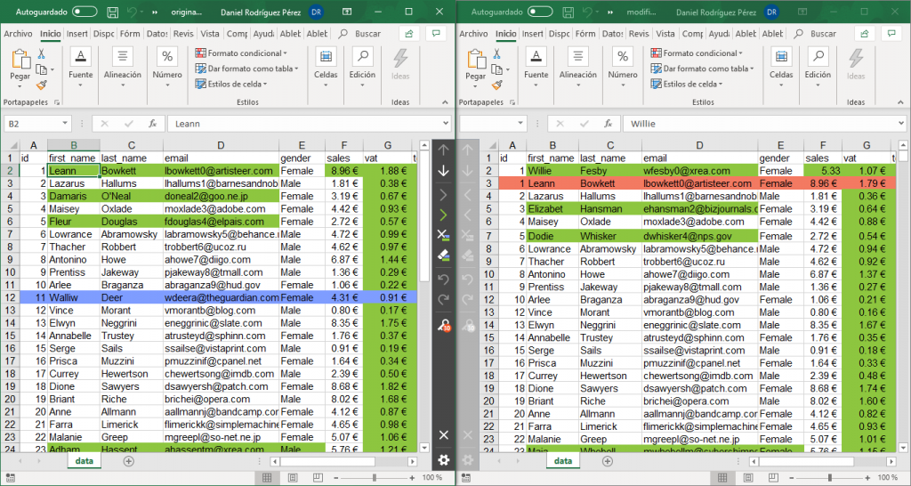Save the original workbook with floppy icon
911x486 pixels.
113,12
